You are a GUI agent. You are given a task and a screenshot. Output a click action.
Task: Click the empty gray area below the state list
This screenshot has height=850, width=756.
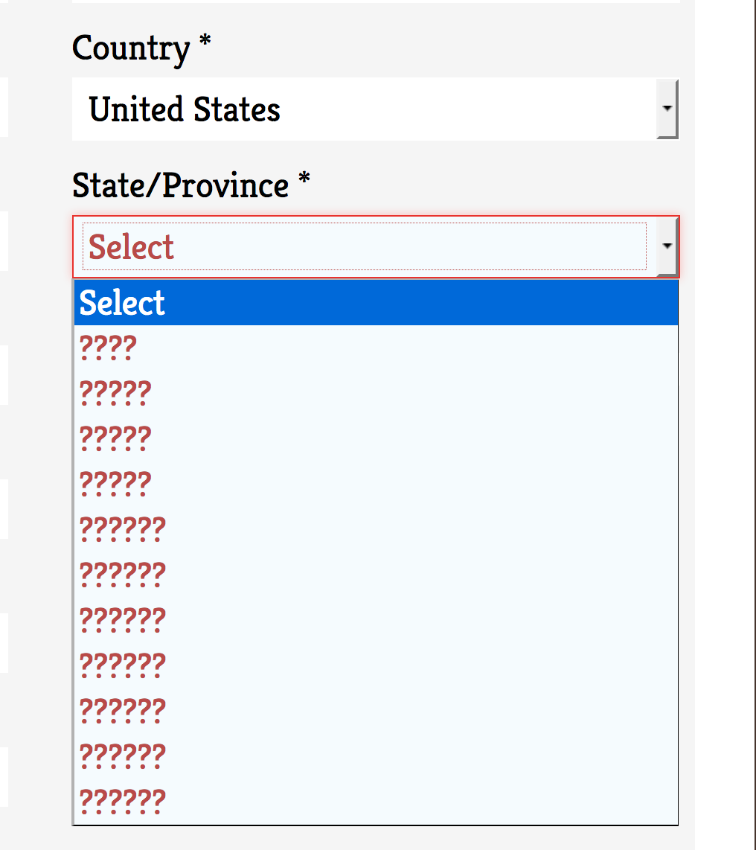[376, 838]
